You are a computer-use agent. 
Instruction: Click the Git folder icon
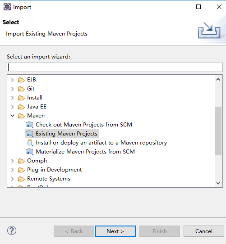tap(21, 89)
